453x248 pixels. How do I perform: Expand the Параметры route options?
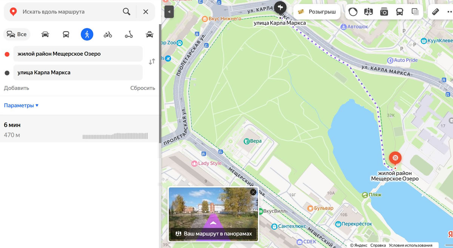point(21,105)
